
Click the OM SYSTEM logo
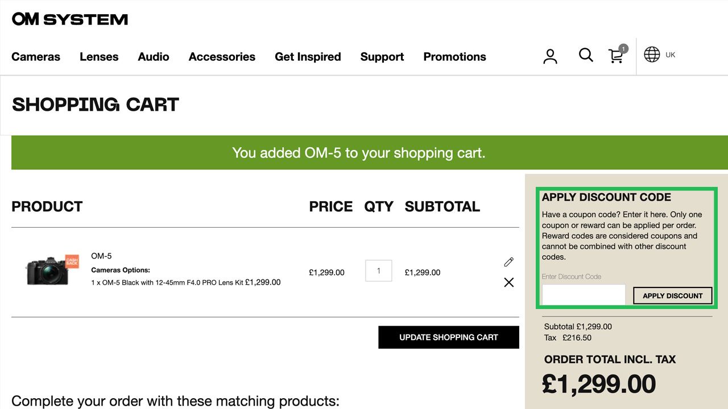(70, 19)
